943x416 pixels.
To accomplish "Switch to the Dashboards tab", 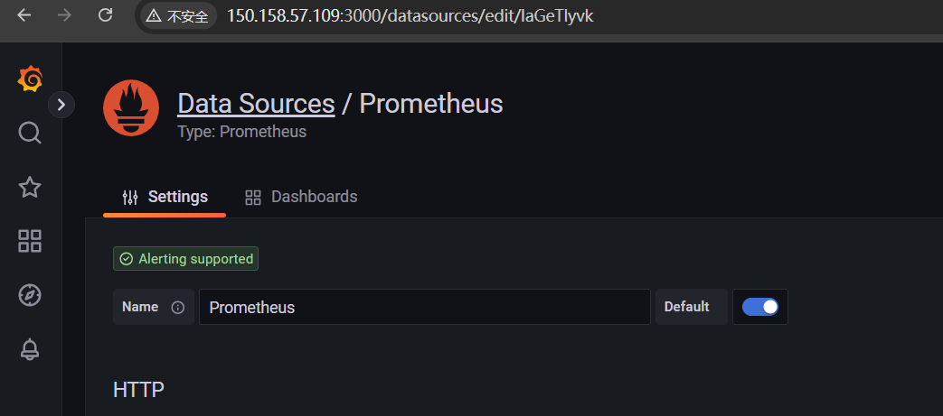I will 301,197.
